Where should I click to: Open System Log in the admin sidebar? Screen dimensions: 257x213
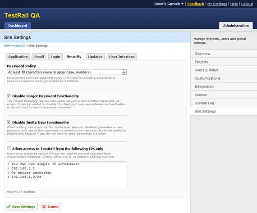[x=224, y=103]
